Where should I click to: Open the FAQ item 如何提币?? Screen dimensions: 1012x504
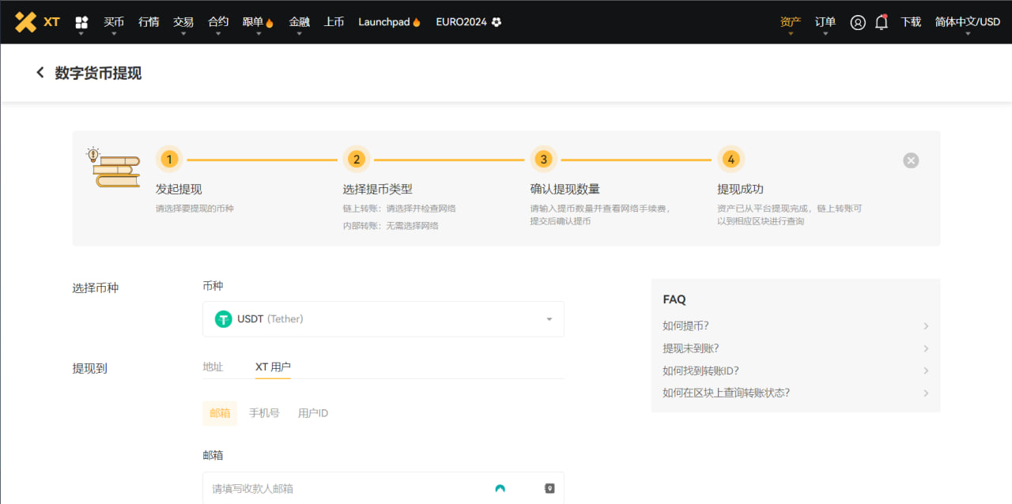click(x=795, y=325)
